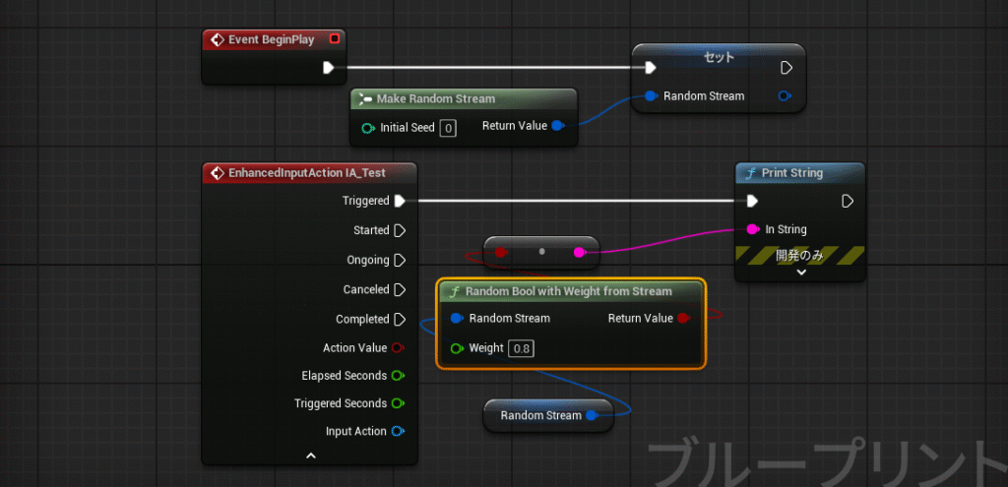The width and height of the screenshot is (1008, 487).
Task: Click Event BeginPlay output delegate red square pin
Action: tap(335, 39)
